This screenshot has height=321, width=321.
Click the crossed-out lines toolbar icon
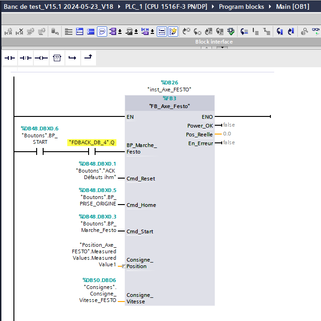pyautogui.click(x=267, y=32)
